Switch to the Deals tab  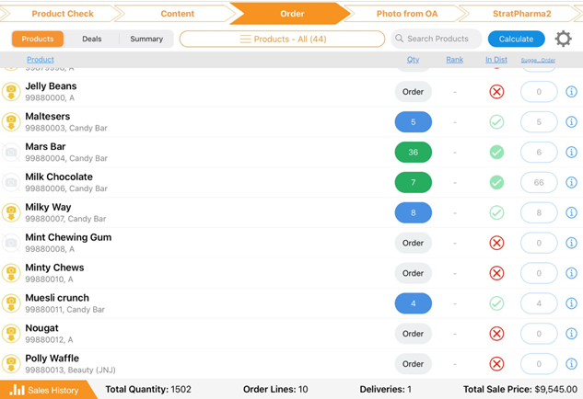[92, 39]
